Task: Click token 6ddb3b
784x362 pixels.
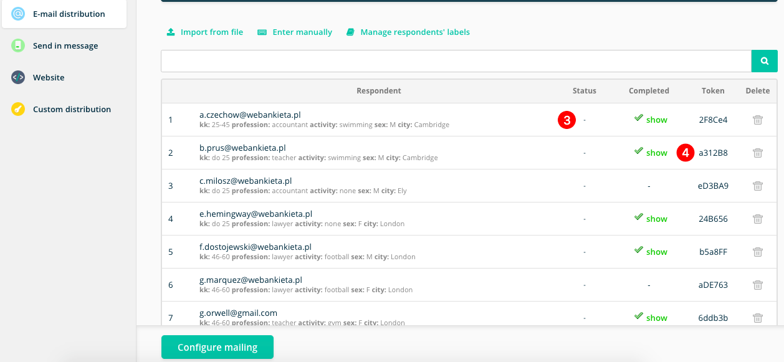Action: click(x=713, y=318)
